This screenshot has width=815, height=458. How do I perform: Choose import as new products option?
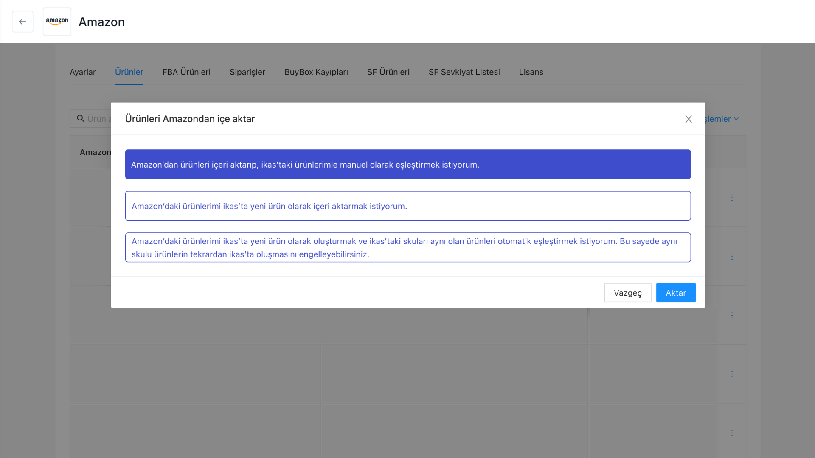coord(408,206)
